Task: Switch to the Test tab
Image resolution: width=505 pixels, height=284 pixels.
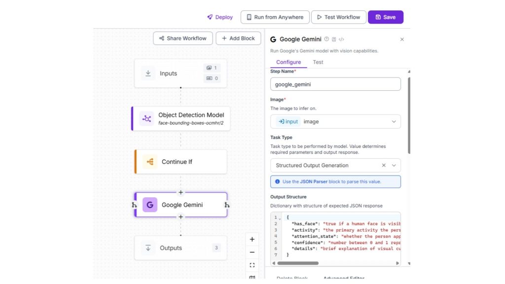Action: pos(318,62)
